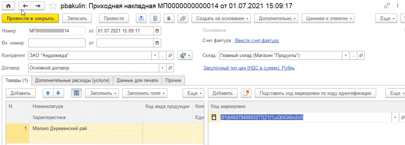Open the Заполнить dropdown
Screen dimensions: 405x145
coord(102,93)
